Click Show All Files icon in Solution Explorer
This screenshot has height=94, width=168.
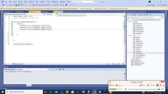point(147,15)
